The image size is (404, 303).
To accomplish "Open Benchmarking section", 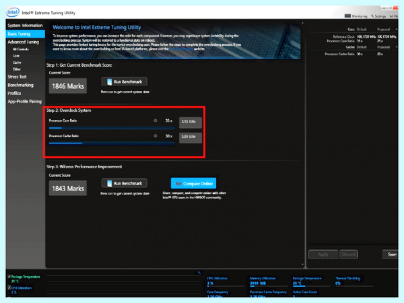I will pyautogui.click(x=20, y=85).
